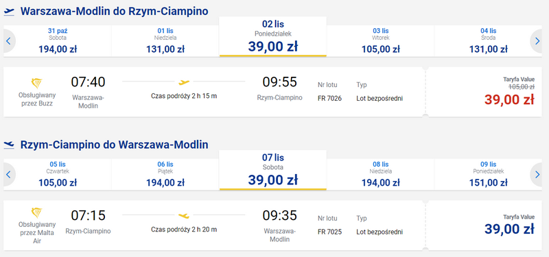Click the Ryanair harp logo on Malta Air flight
Viewport: 549px width, 257px height.
[x=36, y=212]
